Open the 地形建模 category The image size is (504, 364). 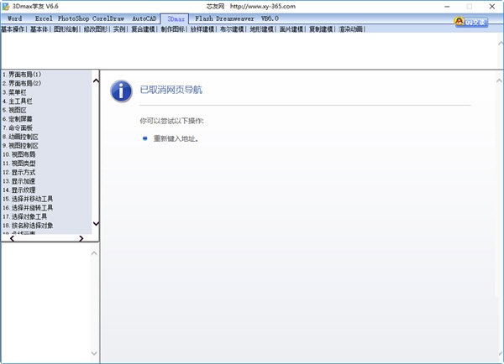261,29
